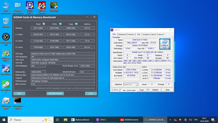Click the Start Benchmark button
The height and width of the screenshot is (123, 218).
pyautogui.click(x=55, y=94)
